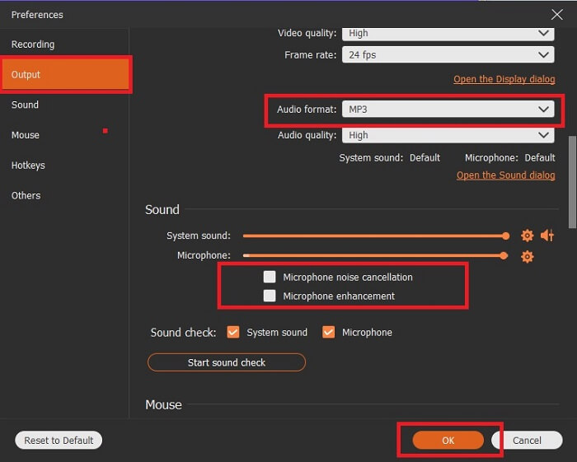Switch to the Recording tab
This screenshot has width=577, height=462.
click(x=33, y=44)
